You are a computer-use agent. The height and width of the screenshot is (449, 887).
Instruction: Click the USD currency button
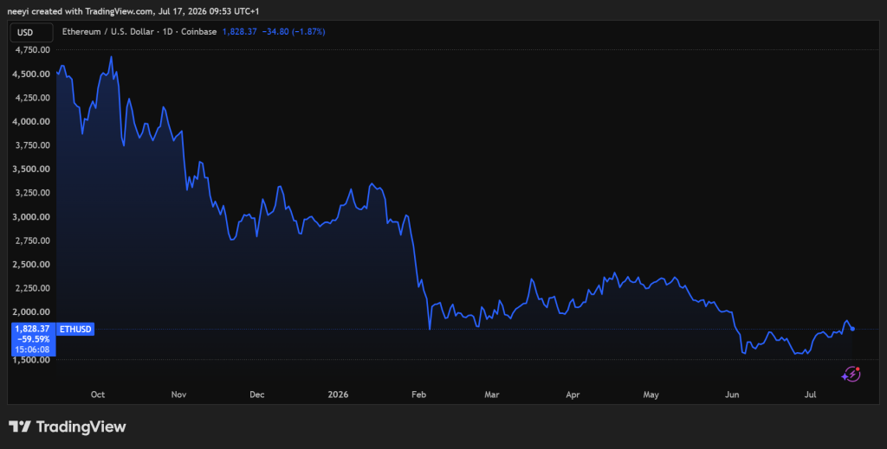point(32,32)
